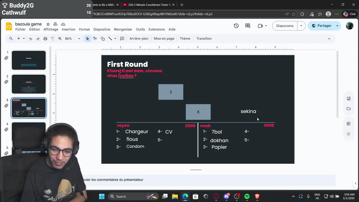Open Copilot Chat in Edge
This screenshot has width=359, height=202.
click(x=349, y=14)
